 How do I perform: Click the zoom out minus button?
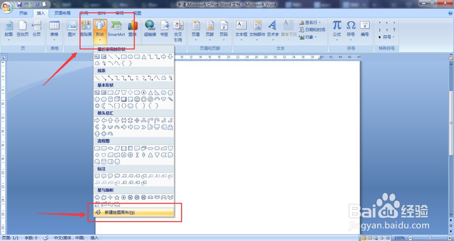coord(410,238)
